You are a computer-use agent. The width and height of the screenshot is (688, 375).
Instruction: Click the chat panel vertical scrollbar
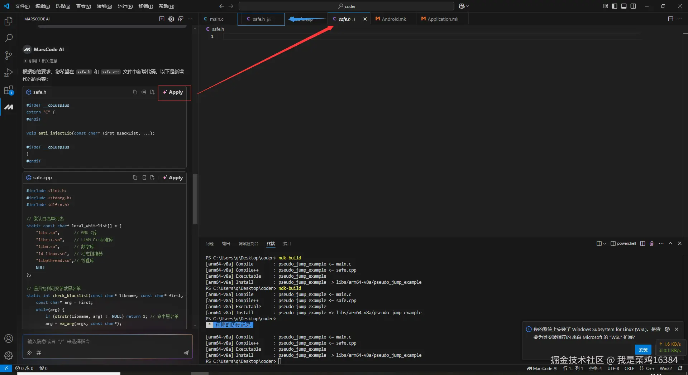pos(195,199)
